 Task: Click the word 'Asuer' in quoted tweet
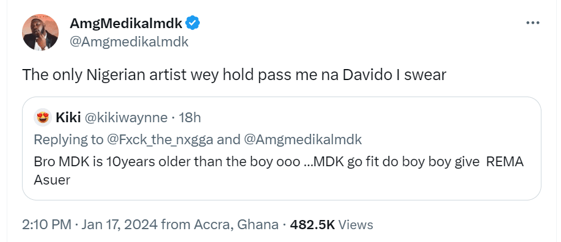pyautogui.click(x=52, y=180)
